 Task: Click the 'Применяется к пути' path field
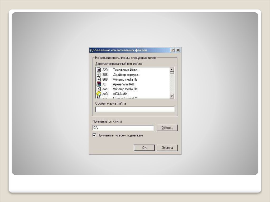point(123,128)
